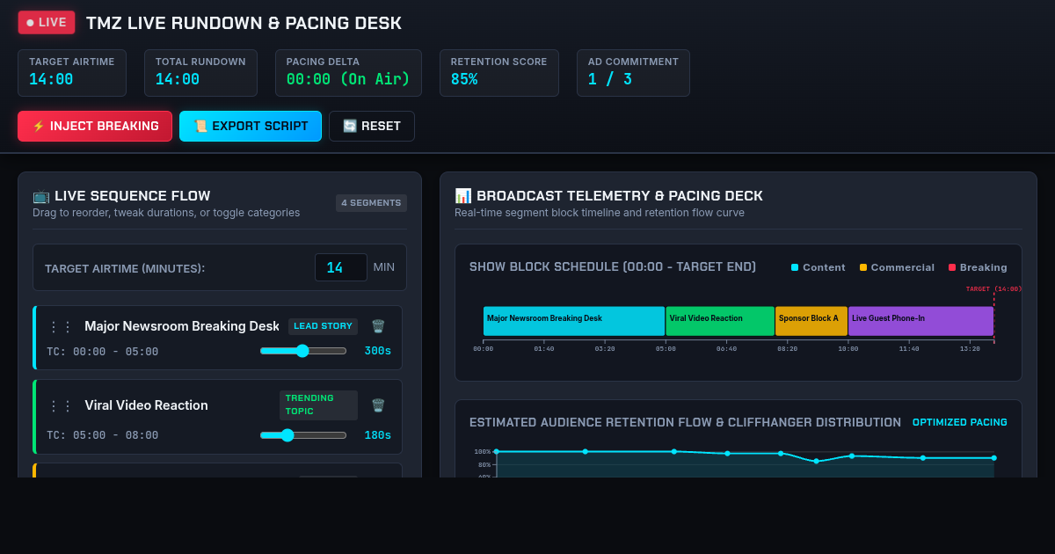The height and width of the screenshot is (554, 1055).
Task: Reset the rundown
Action: 372,126
